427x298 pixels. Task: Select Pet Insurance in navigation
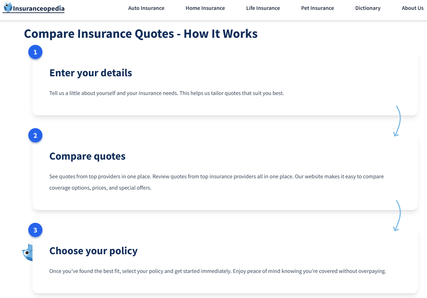point(317,8)
